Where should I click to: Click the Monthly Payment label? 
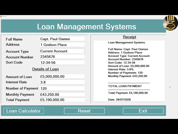[20, 95]
